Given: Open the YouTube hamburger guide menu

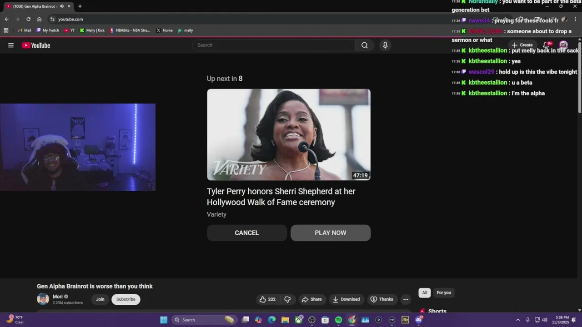Looking at the screenshot, I should click(x=11, y=45).
